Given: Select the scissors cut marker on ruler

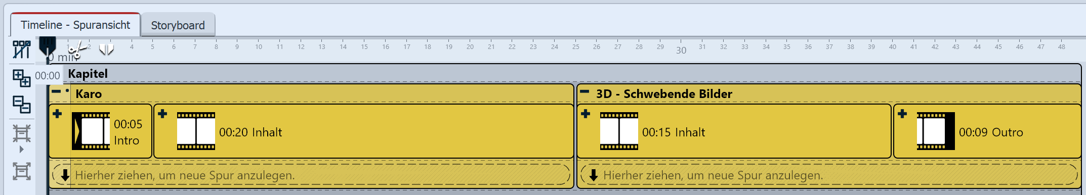Looking at the screenshot, I should click(76, 50).
